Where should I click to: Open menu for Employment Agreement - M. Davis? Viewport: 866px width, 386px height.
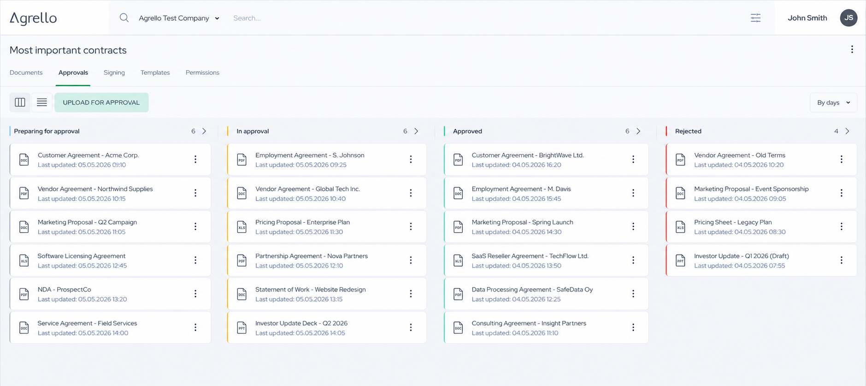633,193
